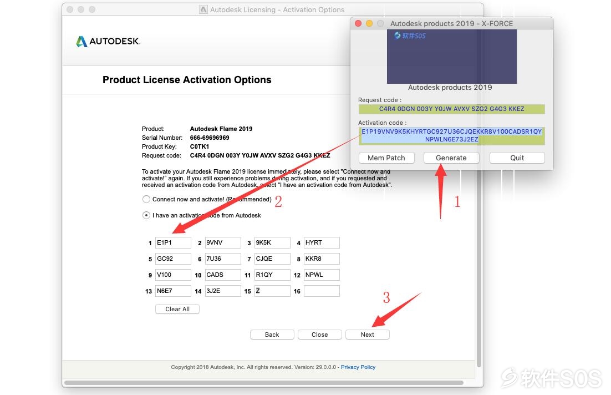Click the X-FORCE Request code field
611x395 pixels.
[x=452, y=109]
